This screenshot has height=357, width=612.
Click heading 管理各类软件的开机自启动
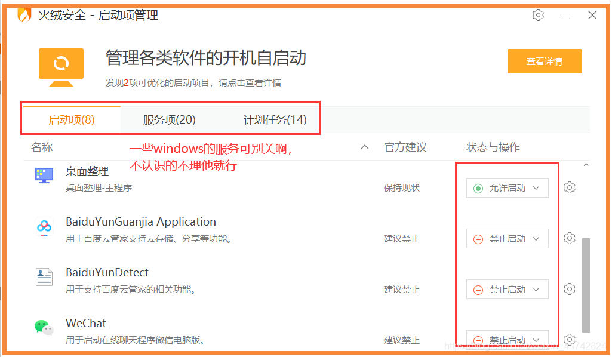tap(205, 58)
